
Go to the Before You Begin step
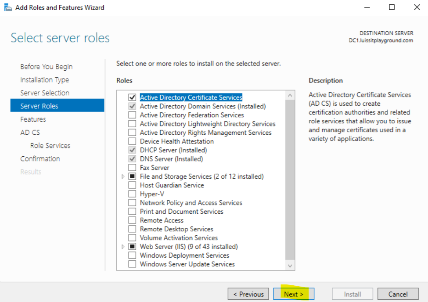coord(47,67)
